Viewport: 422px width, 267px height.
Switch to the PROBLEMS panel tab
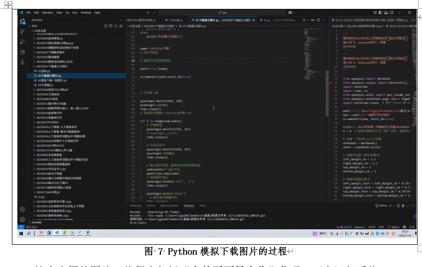[x=135, y=206]
